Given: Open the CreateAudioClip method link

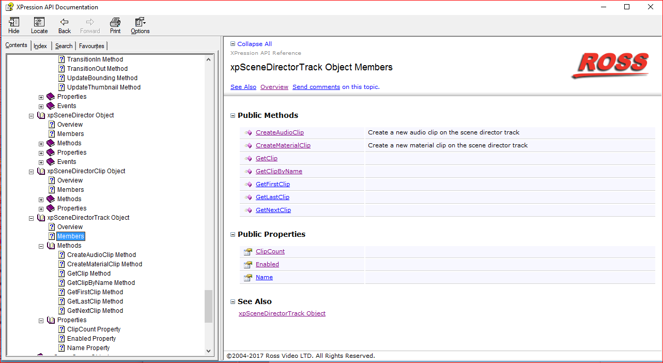Looking at the screenshot, I should (280, 132).
